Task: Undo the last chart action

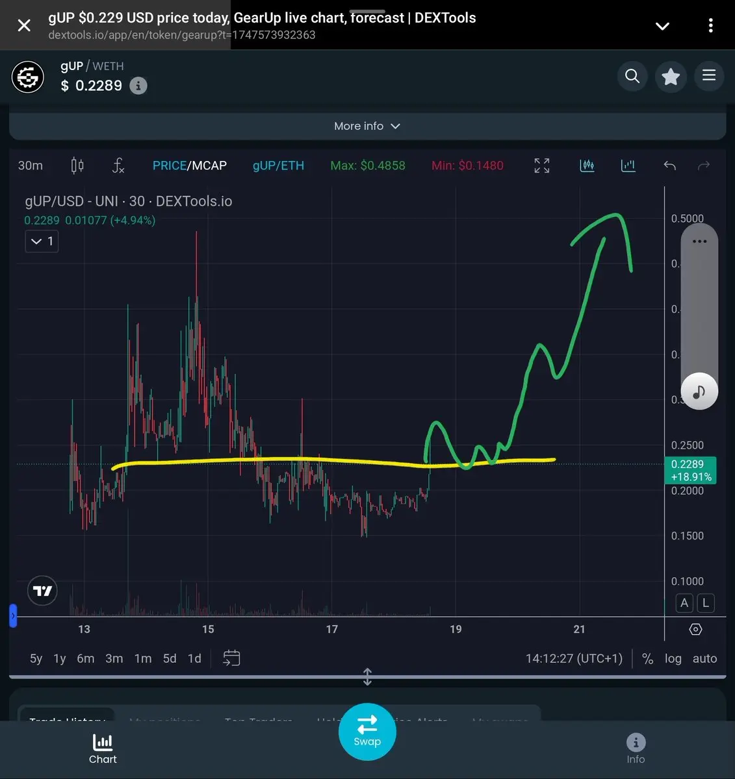Action: click(669, 166)
